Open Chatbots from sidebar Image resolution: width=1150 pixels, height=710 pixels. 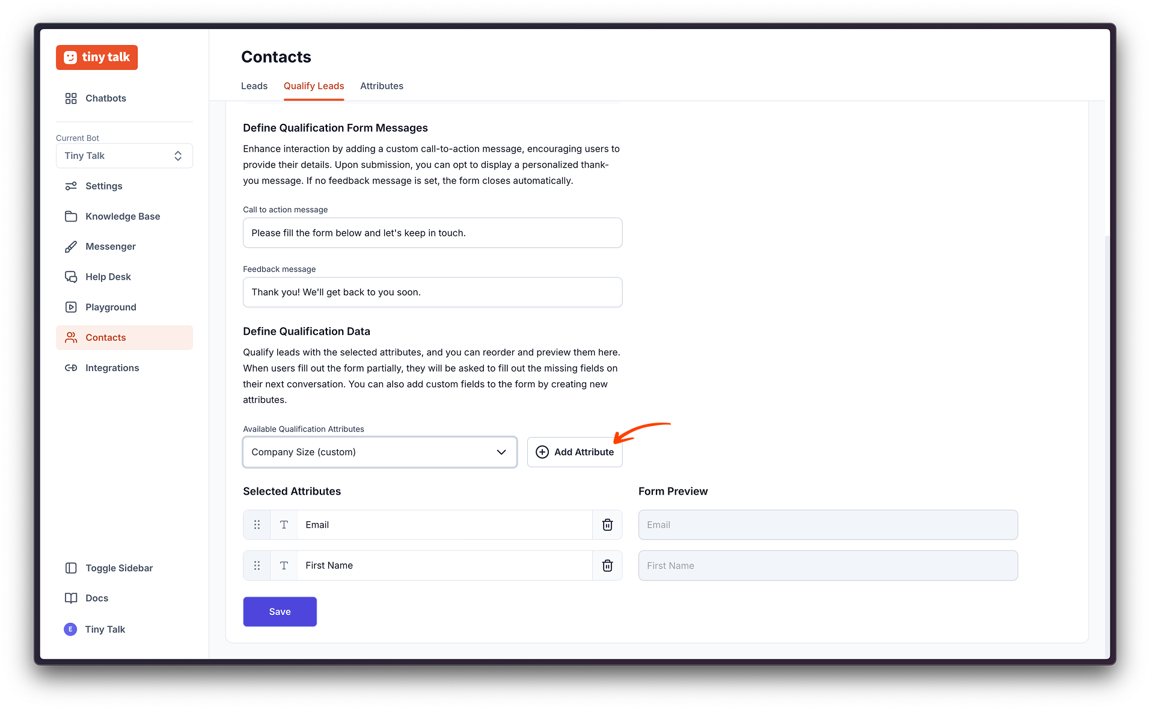click(105, 98)
